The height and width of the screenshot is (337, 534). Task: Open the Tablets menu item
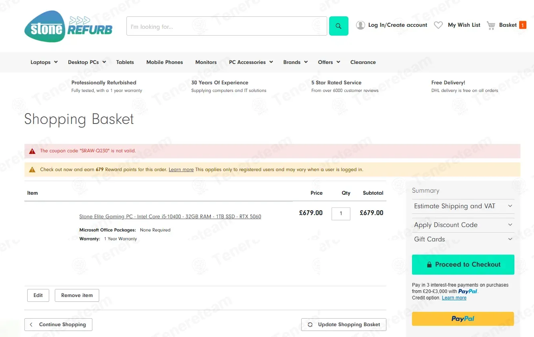[x=125, y=62]
